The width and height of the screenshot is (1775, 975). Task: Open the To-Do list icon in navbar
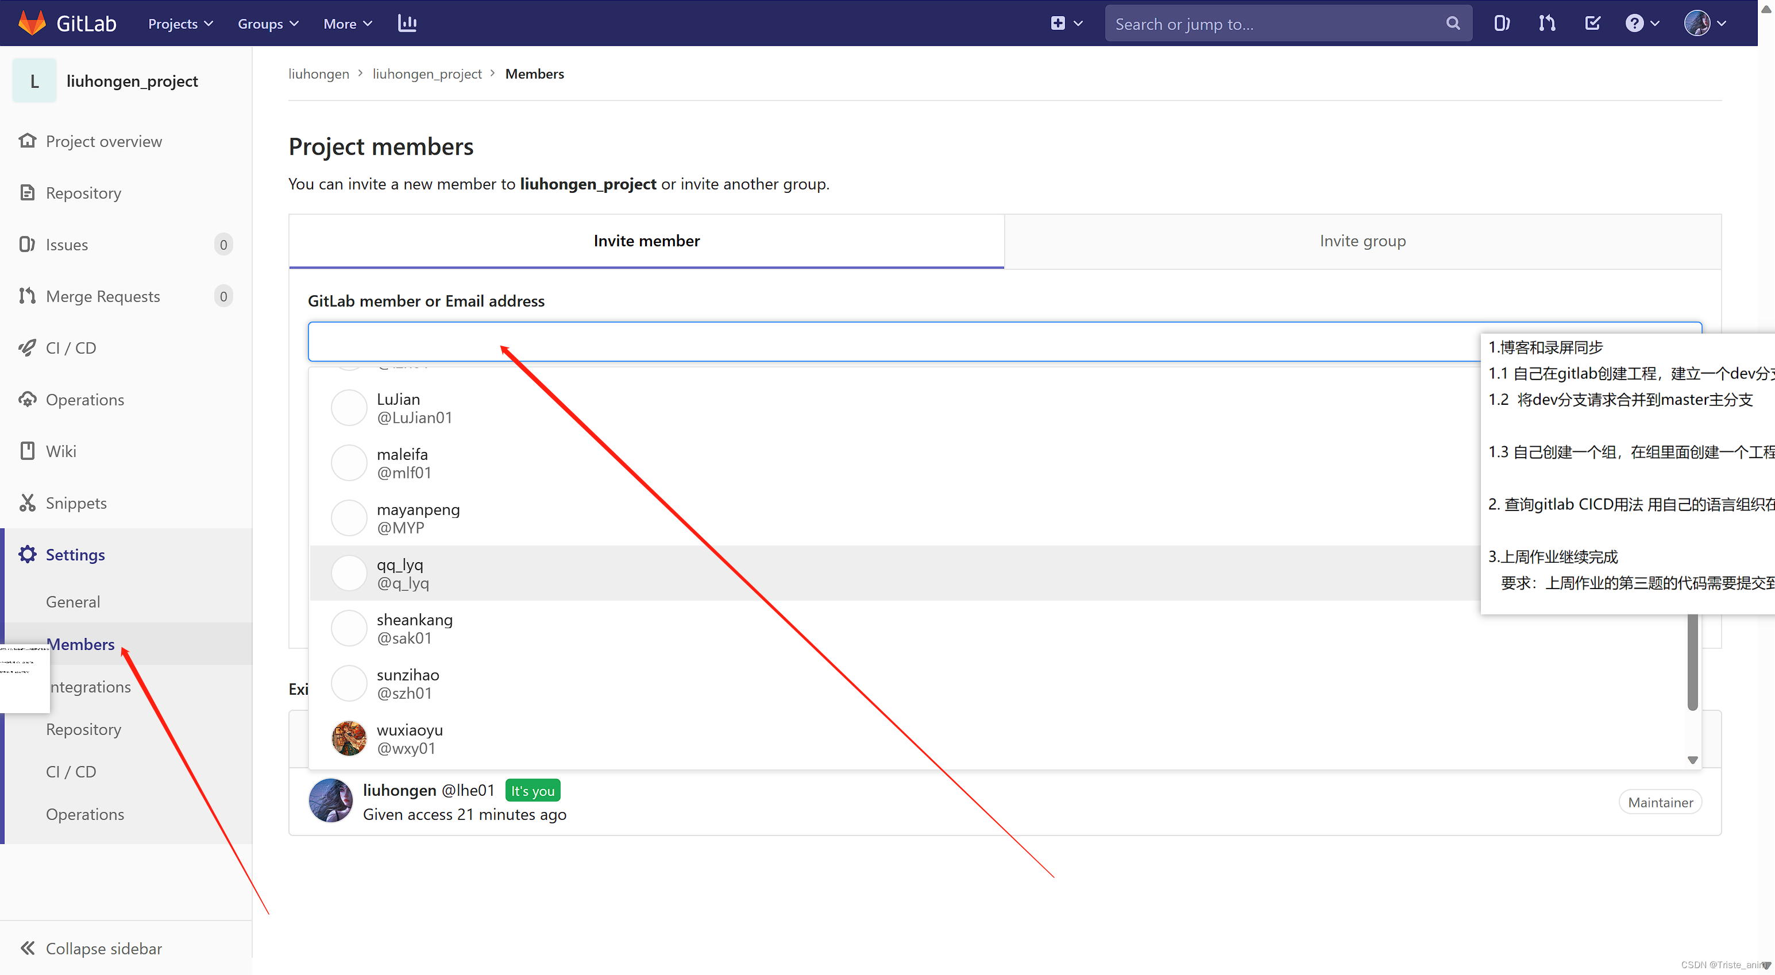[1592, 24]
